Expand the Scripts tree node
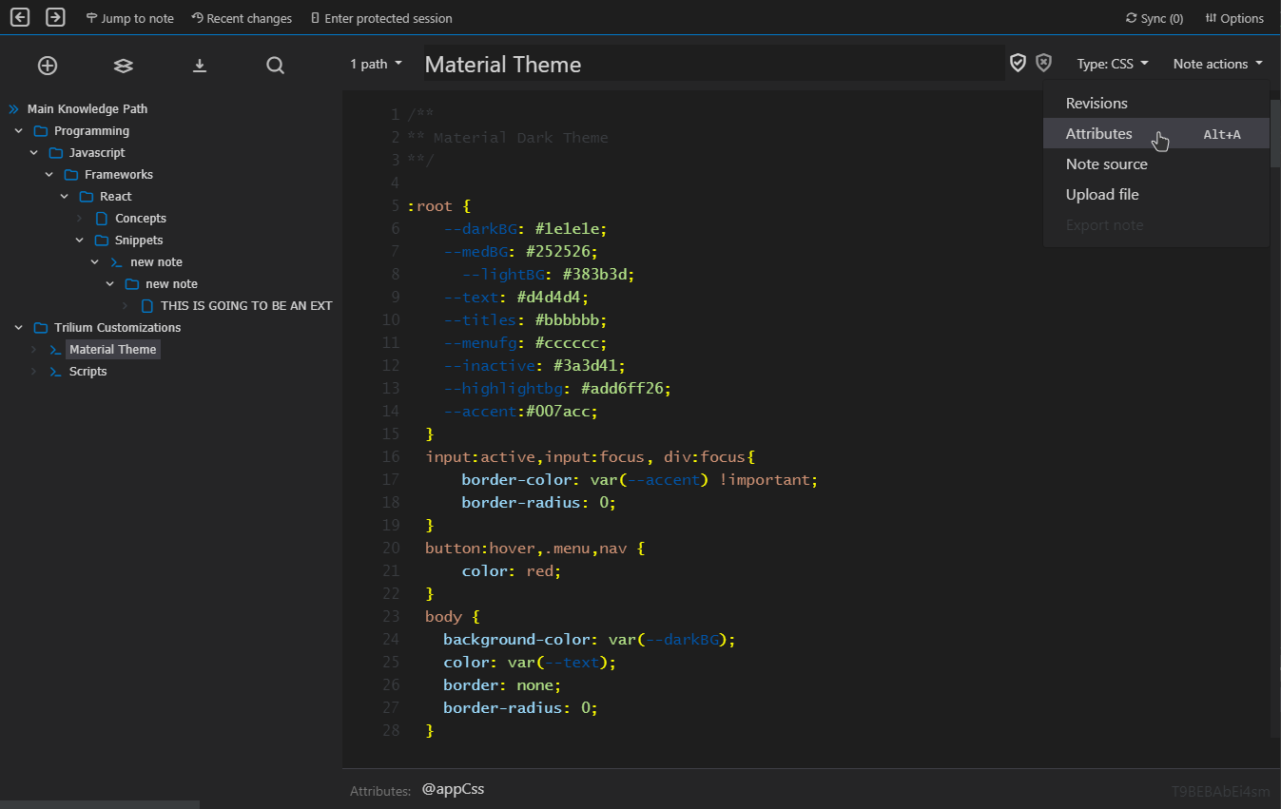Viewport: 1281px width, 809px height. click(x=34, y=372)
